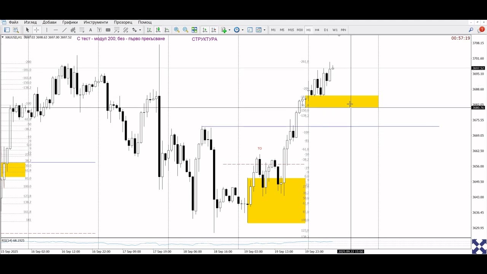Select the Crosshair tool

click(x=37, y=30)
